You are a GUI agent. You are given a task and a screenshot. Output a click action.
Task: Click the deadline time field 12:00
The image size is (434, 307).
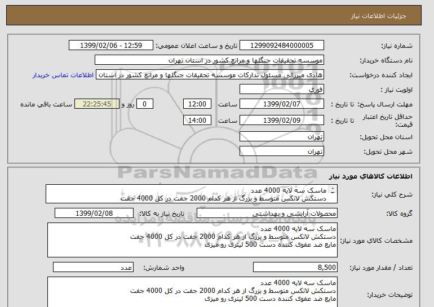pos(197,104)
